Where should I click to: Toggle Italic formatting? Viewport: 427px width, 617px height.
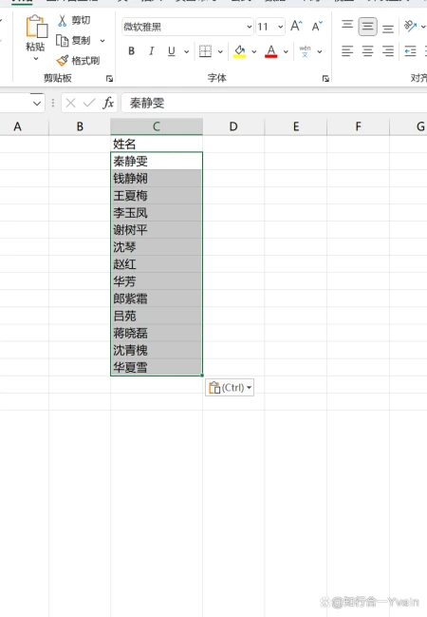point(151,51)
